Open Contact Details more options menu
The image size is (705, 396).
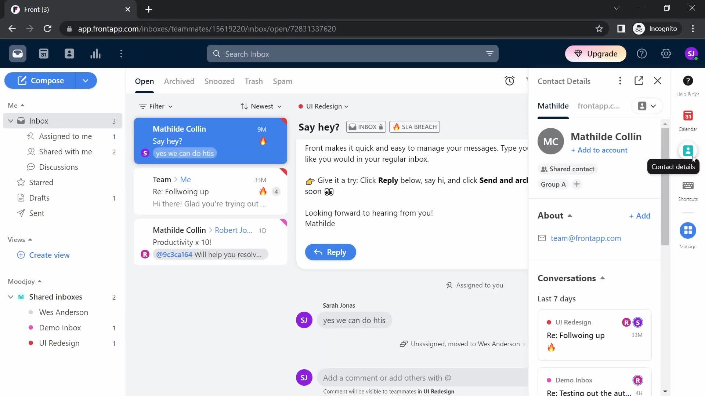click(620, 81)
